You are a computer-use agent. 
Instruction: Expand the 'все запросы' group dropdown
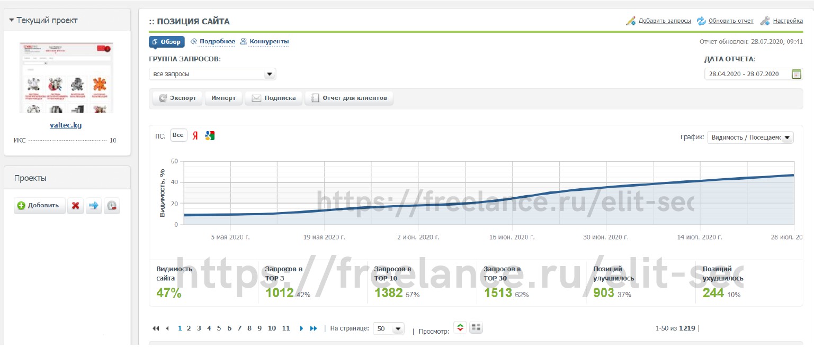[x=212, y=74]
